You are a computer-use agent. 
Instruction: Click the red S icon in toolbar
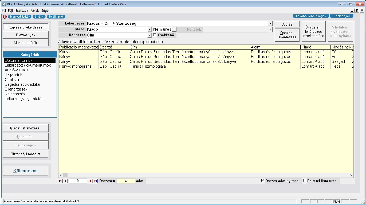[5, 17]
